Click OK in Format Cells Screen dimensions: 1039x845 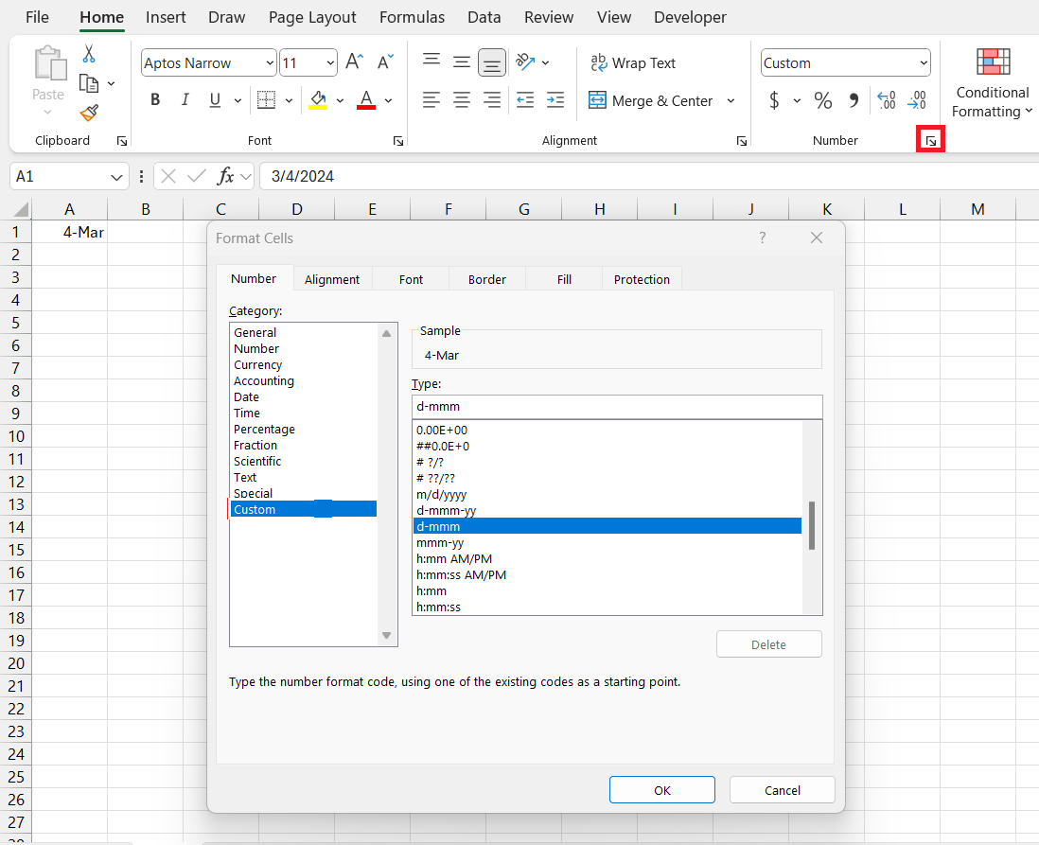(662, 790)
